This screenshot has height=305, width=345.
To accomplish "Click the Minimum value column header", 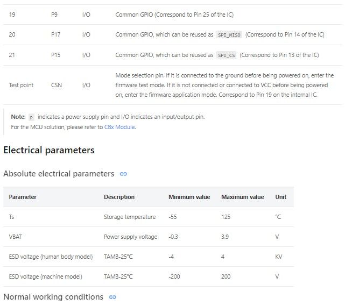I will tap(189, 197).
